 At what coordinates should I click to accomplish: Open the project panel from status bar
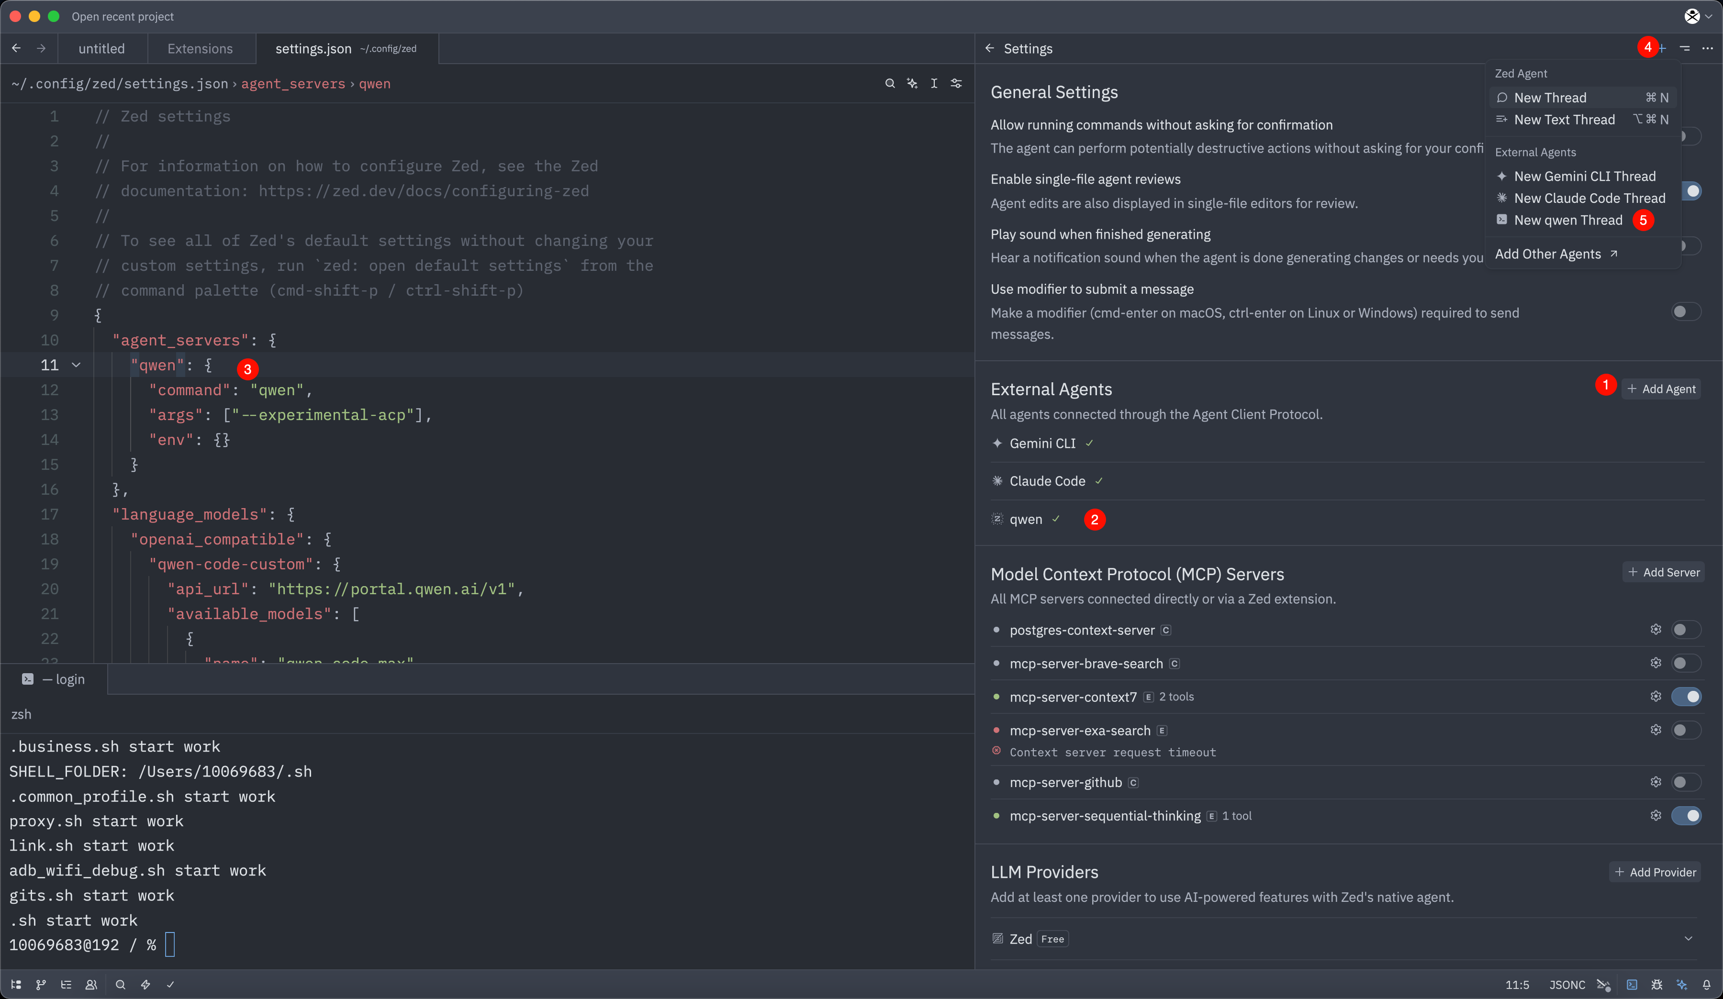pyautogui.click(x=16, y=985)
